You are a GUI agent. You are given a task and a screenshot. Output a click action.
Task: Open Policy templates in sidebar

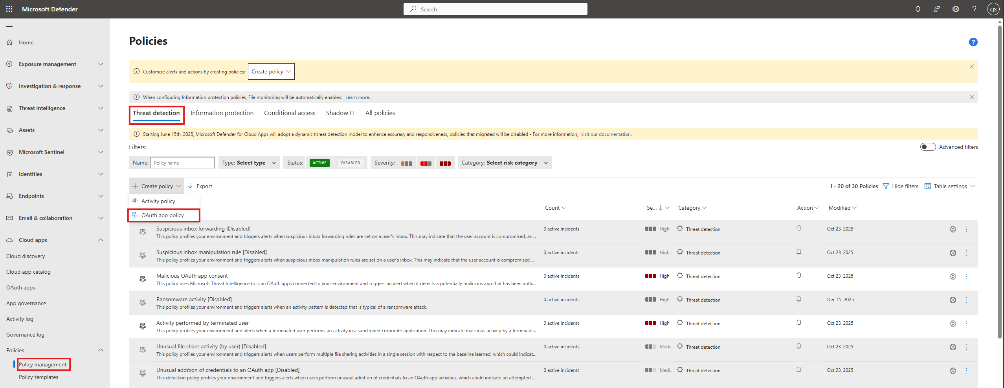point(39,377)
